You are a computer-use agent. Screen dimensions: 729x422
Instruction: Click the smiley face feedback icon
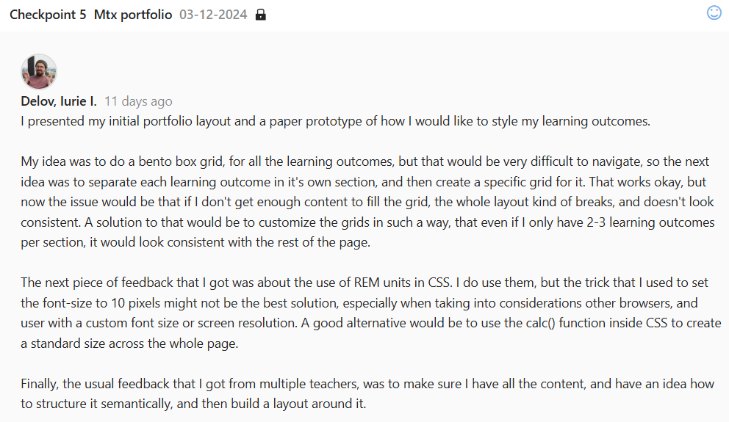(714, 12)
